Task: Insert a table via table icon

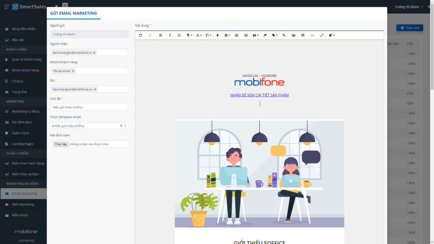Action: [x=303, y=35]
